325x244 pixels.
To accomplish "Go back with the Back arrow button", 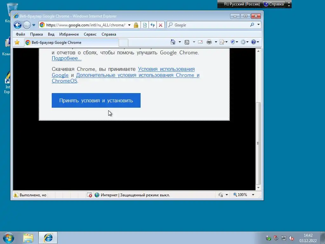I will [18, 25].
